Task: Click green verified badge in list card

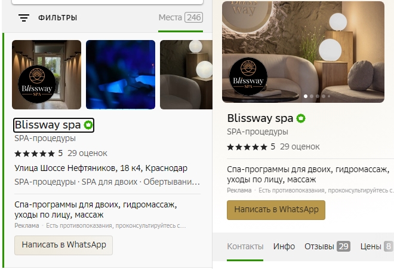Action: (88, 125)
